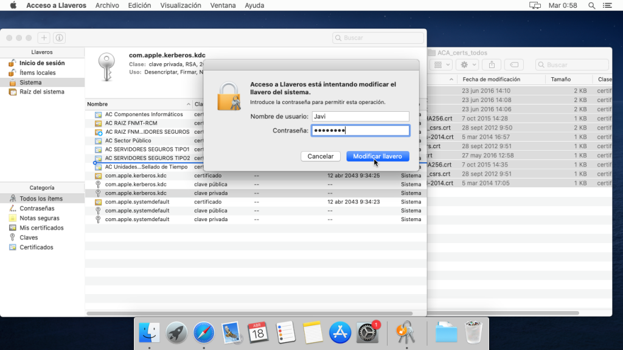Select Finder file dated 23 jun 2016 14:10

tap(520, 91)
